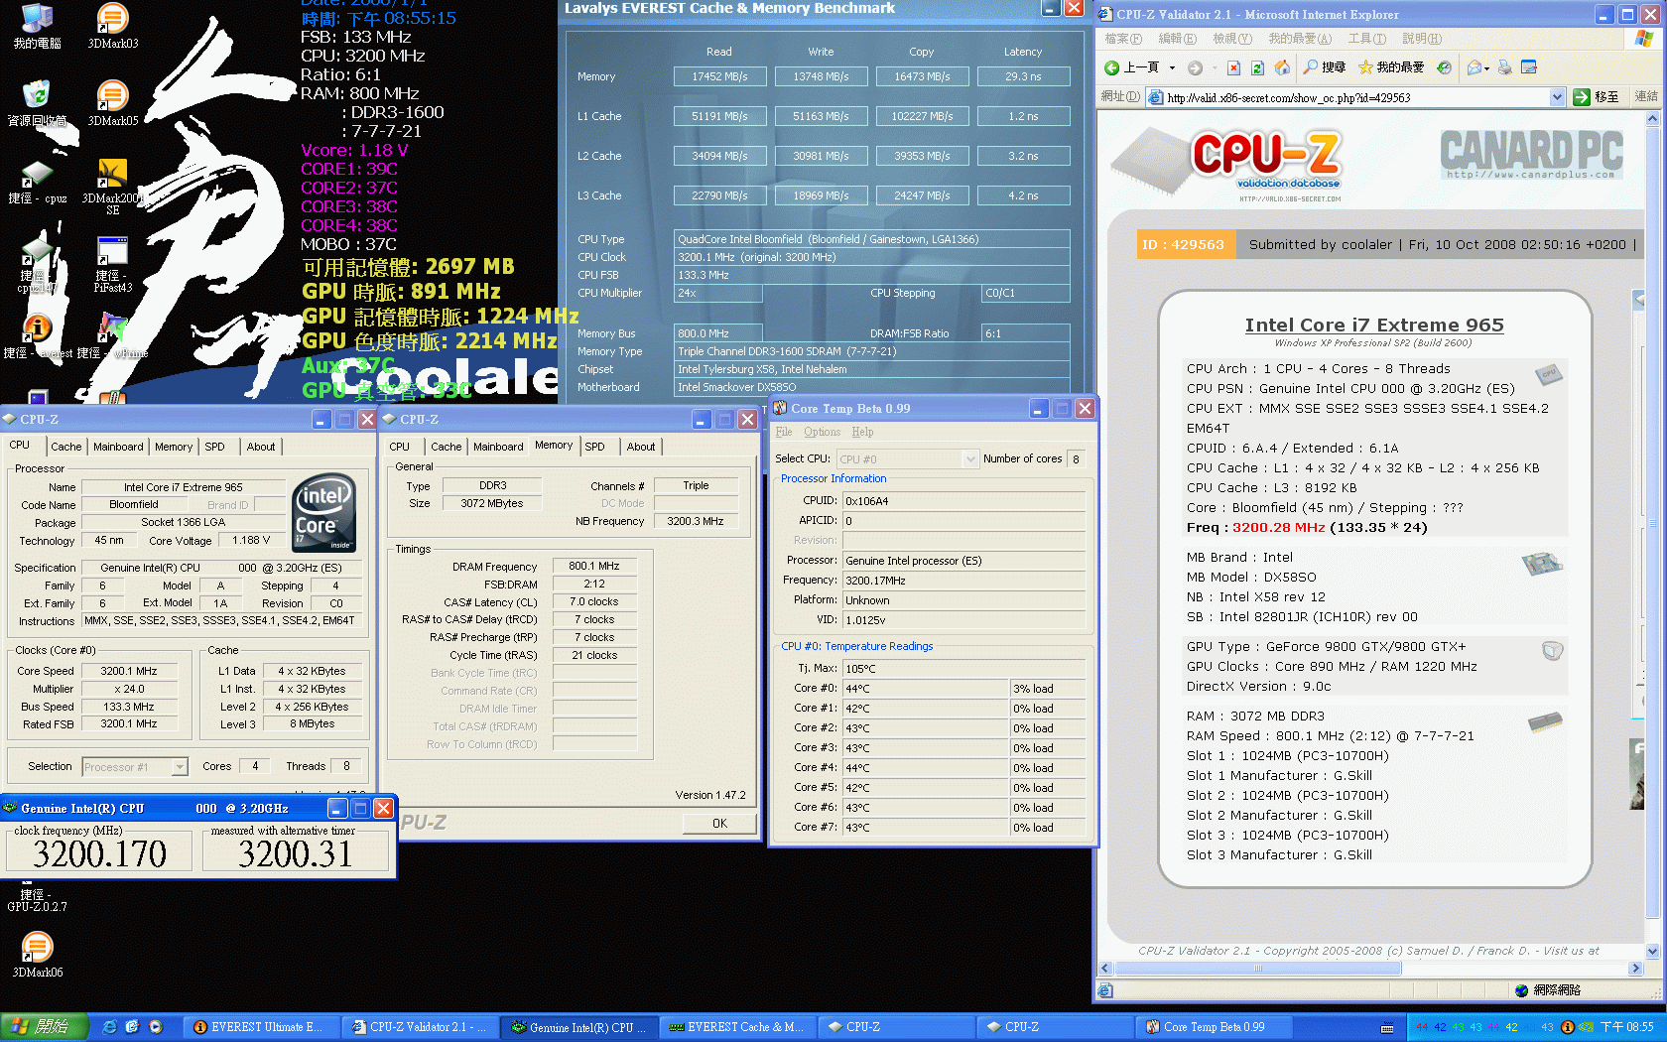Image resolution: width=1667 pixels, height=1042 pixels.
Task: Open Select CPU dropdown in Core Temp
Action: coord(970,458)
